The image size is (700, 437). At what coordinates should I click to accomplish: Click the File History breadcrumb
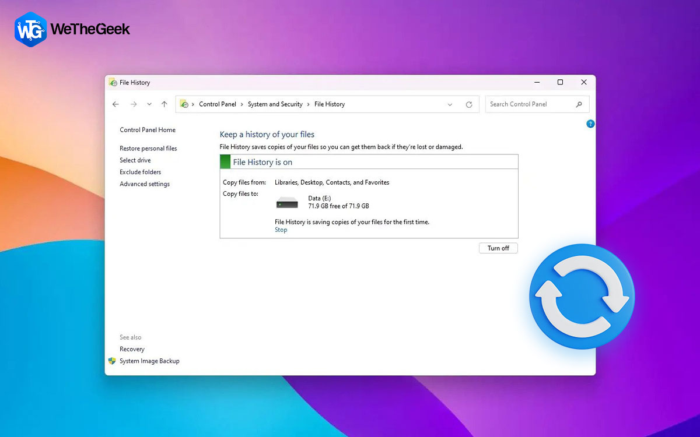(x=330, y=104)
